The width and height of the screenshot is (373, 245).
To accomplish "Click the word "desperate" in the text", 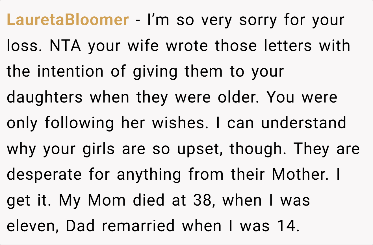I will [x=44, y=174].
